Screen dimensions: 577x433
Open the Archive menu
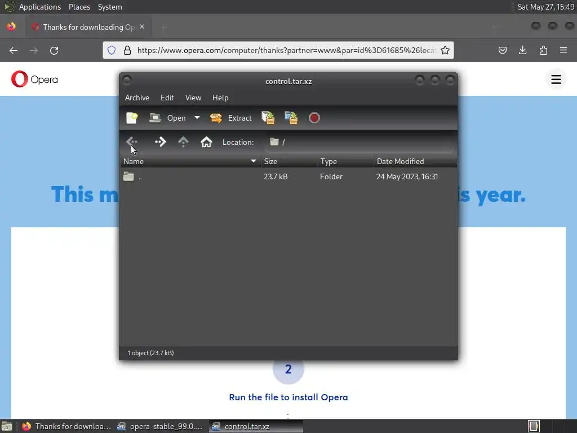point(137,98)
